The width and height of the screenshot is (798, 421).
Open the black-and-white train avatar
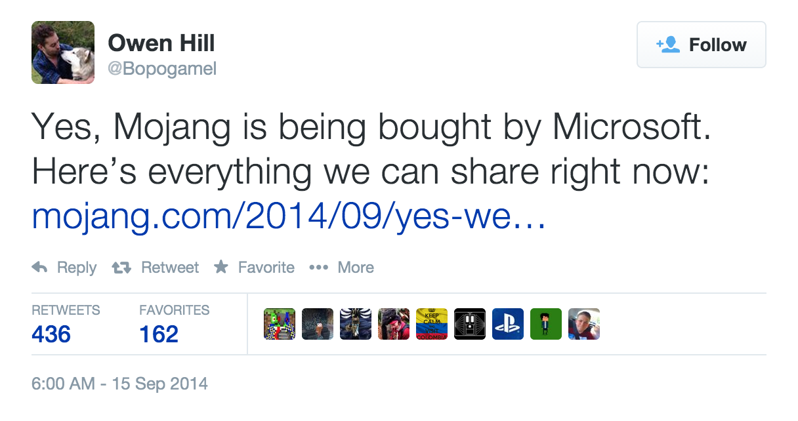[x=470, y=324]
